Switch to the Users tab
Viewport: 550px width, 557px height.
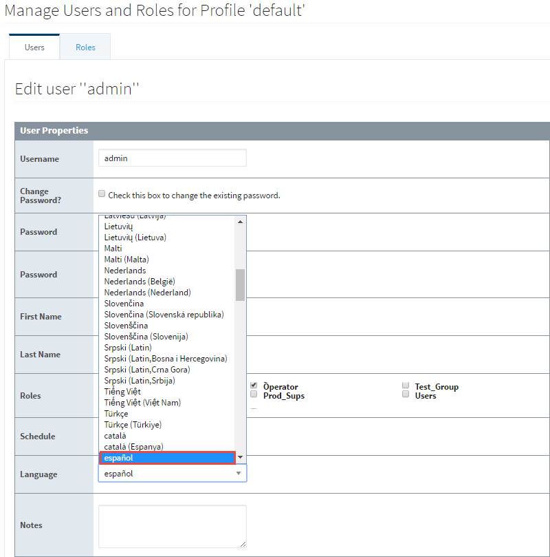[34, 47]
